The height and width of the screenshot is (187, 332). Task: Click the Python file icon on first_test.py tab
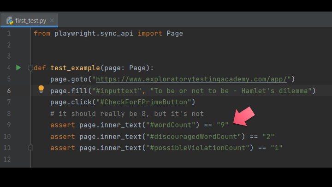(10, 21)
